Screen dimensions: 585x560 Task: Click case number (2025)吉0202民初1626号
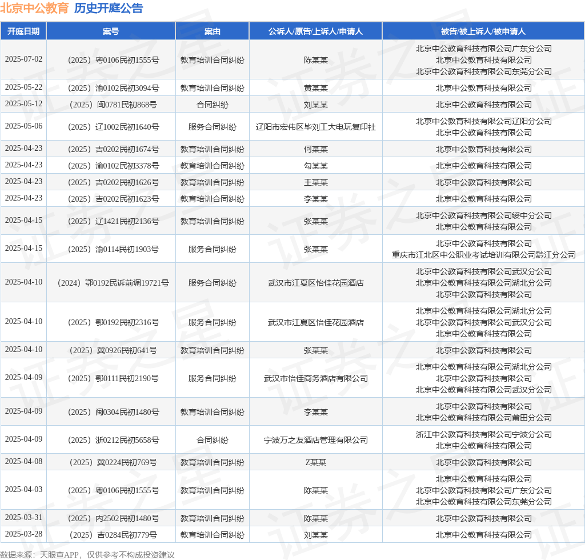[x=114, y=182]
